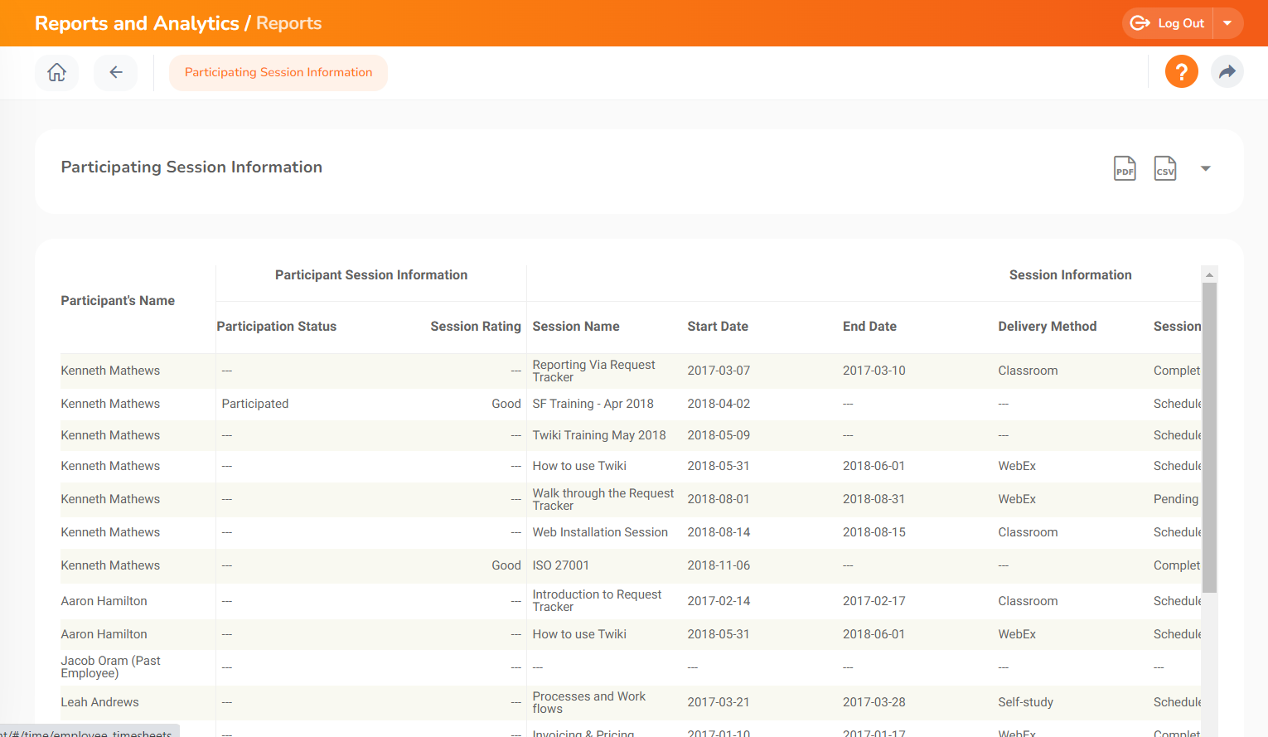Select Introduction to Request Tracker session
Screen dimensions: 1268x737
(597, 600)
